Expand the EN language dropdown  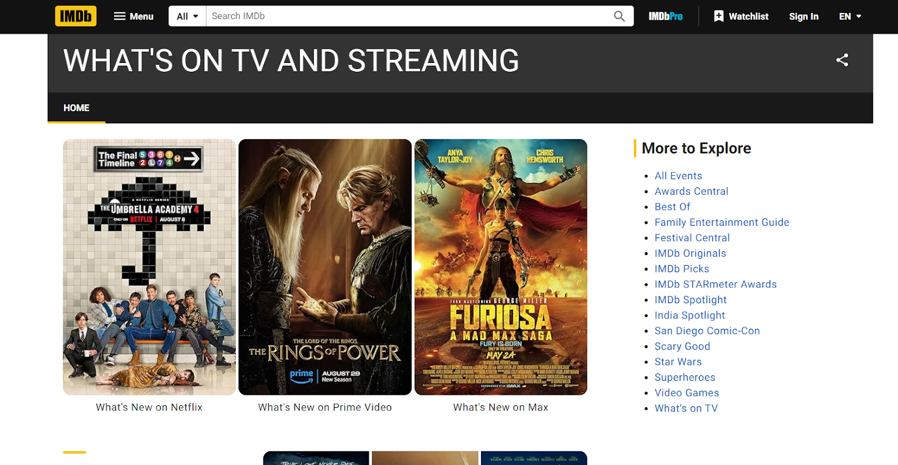[x=850, y=16]
